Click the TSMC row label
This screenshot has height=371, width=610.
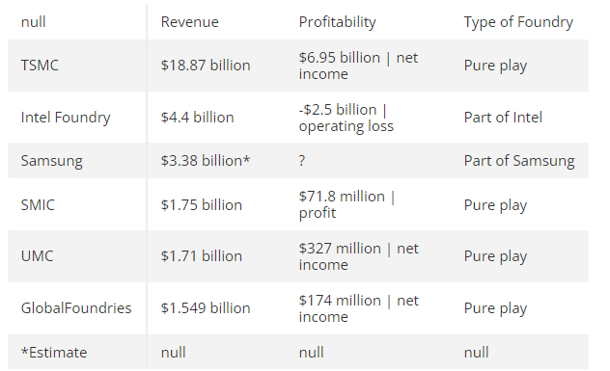point(40,66)
